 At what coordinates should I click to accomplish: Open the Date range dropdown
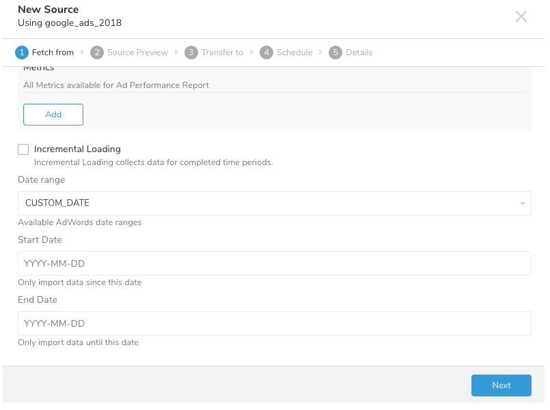point(274,203)
